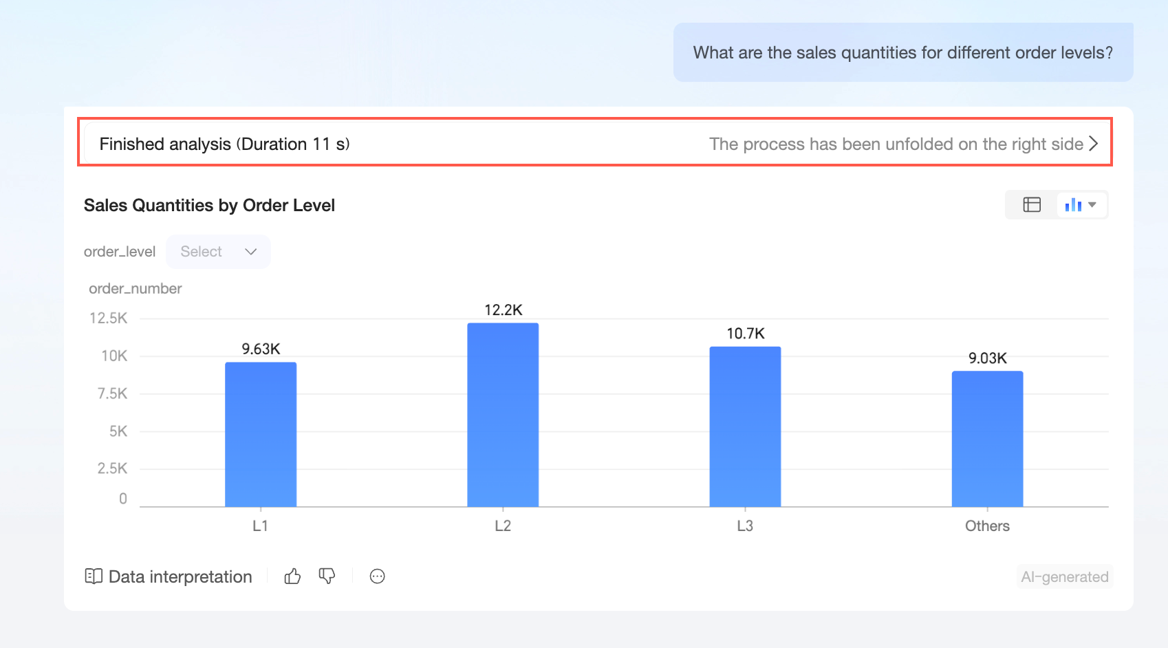Image resolution: width=1168 pixels, height=648 pixels.
Task: Open chart type dropdown arrow
Action: click(x=1092, y=205)
